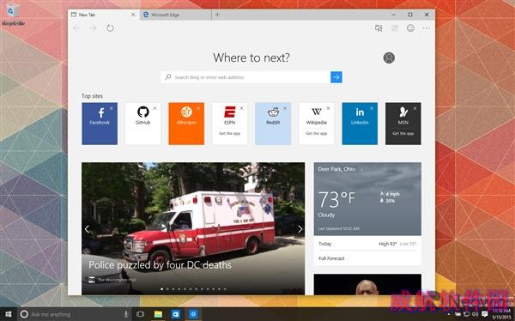
Task: Open a new tab with plus button
Action: (x=217, y=15)
